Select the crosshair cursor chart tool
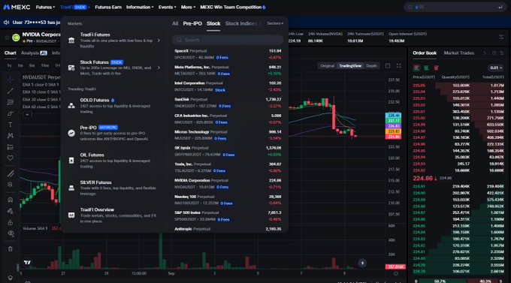 click(10, 80)
